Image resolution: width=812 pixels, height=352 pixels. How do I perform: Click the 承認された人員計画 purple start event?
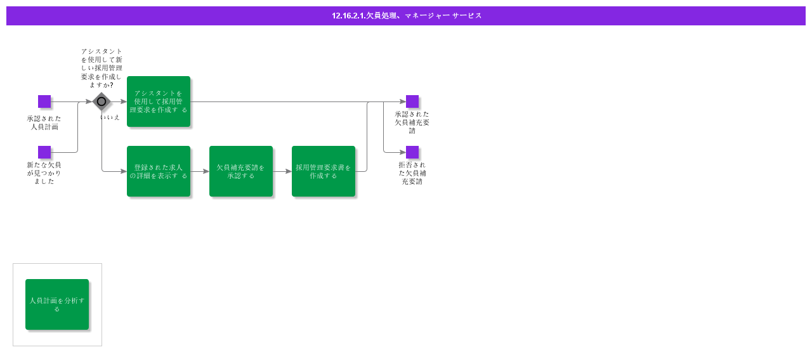[44, 101]
